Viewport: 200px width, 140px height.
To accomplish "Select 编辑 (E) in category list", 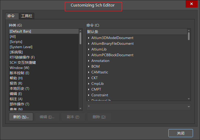I will point(44,94).
